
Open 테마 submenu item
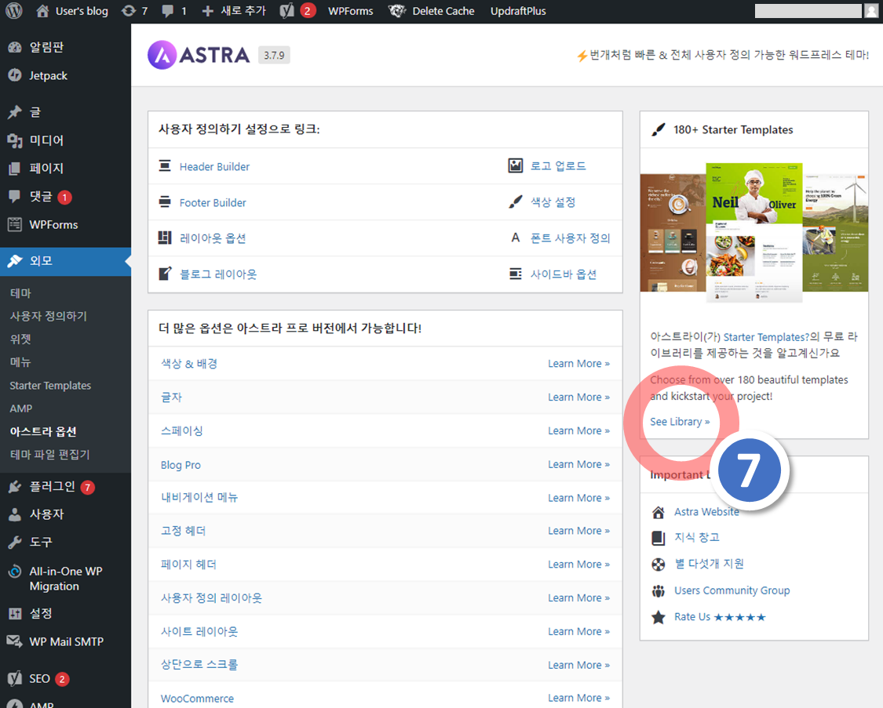click(20, 293)
